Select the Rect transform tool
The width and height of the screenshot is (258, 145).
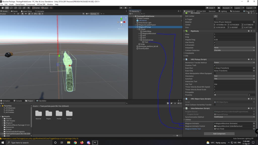click(20, 8)
